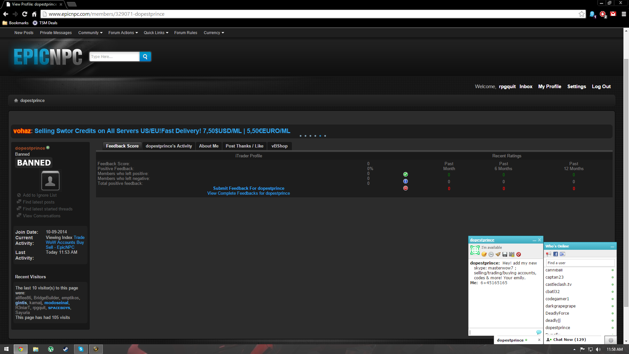Click Find latest started threads
This screenshot has height=354, width=629.
coord(48,209)
